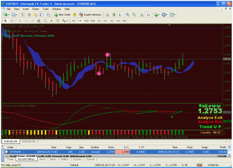The image size is (233, 168).
Task: Select the Cursor arrow tool
Action: pyautogui.click(x=6, y=21)
